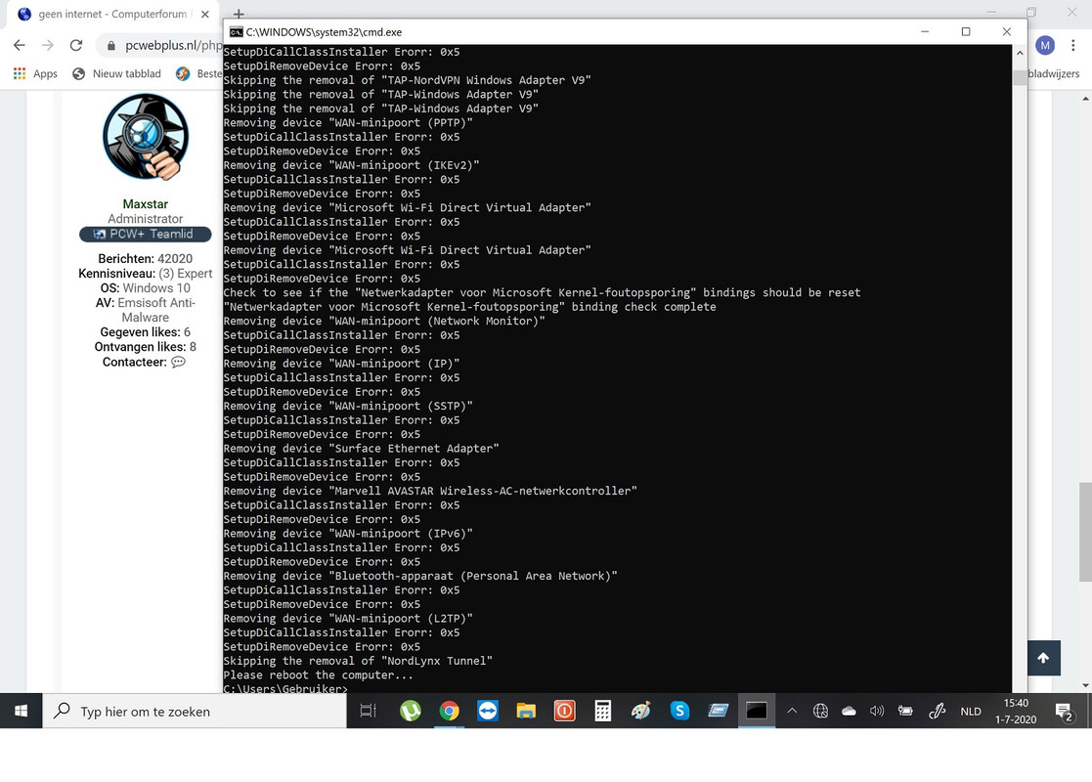The height and width of the screenshot is (782, 1092).
Task: Switch to Chrome in the taskbar
Action: coord(449,711)
